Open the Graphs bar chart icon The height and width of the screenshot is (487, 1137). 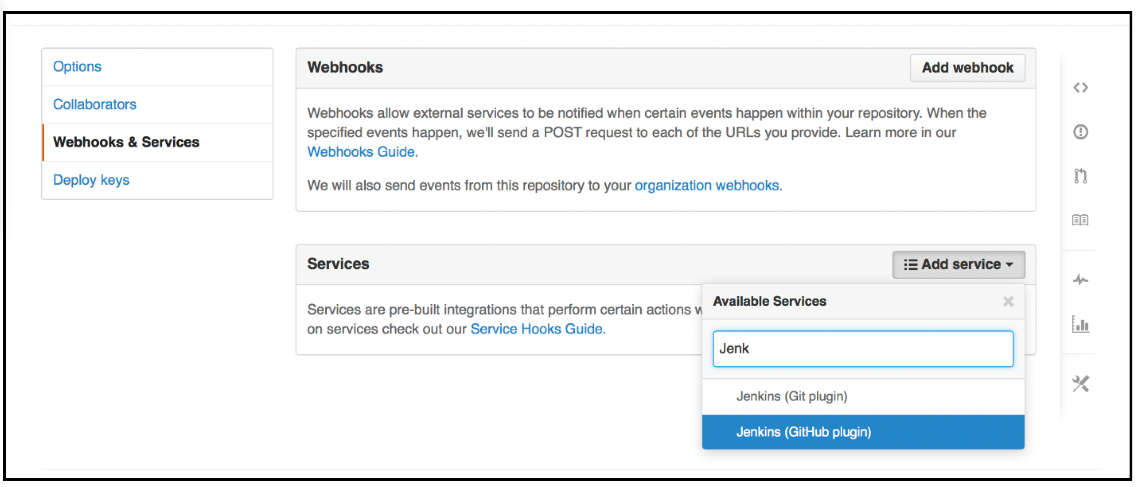pyautogui.click(x=1080, y=324)
